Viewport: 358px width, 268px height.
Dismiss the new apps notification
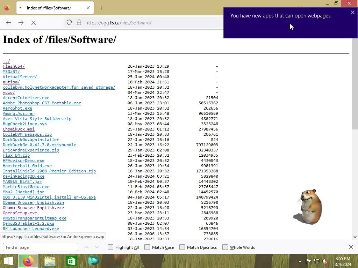(x=352, y=13)
